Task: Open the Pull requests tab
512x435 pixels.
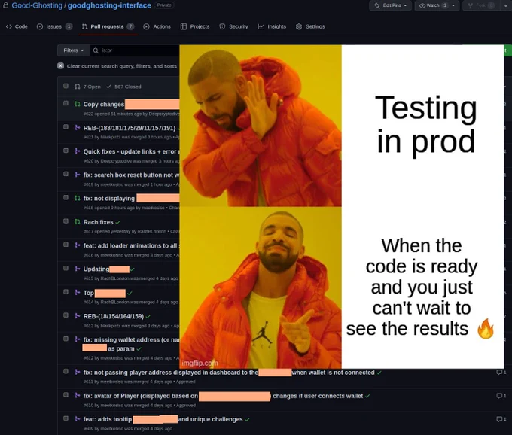Action: 108,26
